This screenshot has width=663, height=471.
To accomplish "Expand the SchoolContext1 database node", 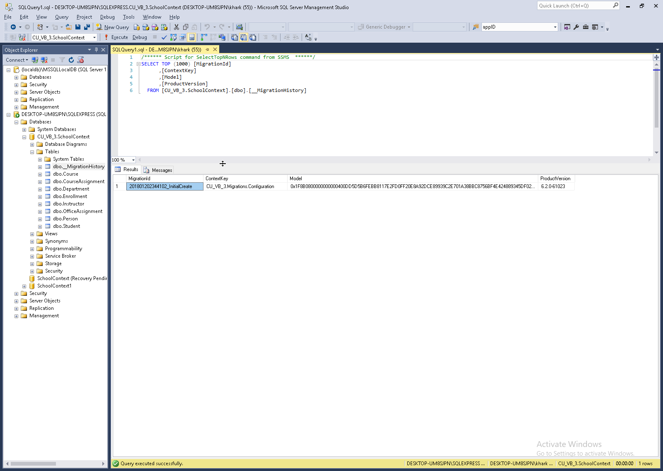I will pos(24,286).
